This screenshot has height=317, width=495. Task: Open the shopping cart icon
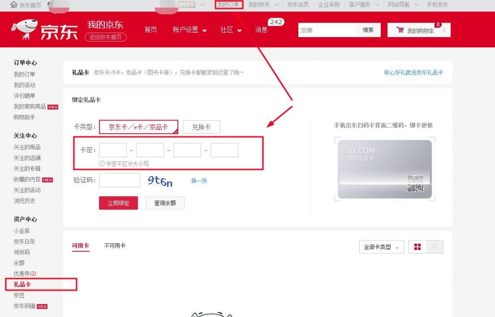(x=400, y=30)
